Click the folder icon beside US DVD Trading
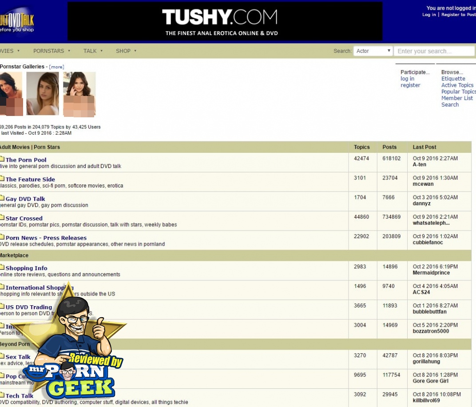The width and height of the screenshot is (476, 407). pyautogui.click(x=2, y=307)
